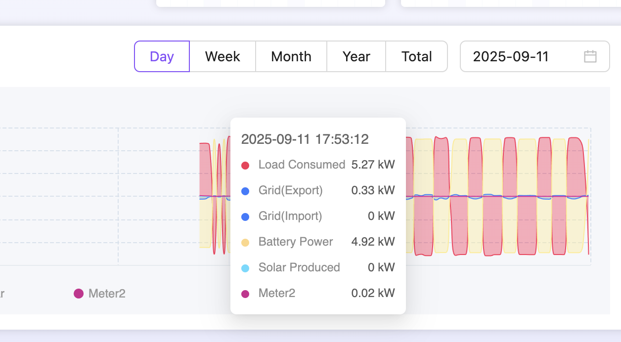The height and width of the screenshot is (342, 621).
Task: Select the Day view tab
Action: [x=162, y=56]
